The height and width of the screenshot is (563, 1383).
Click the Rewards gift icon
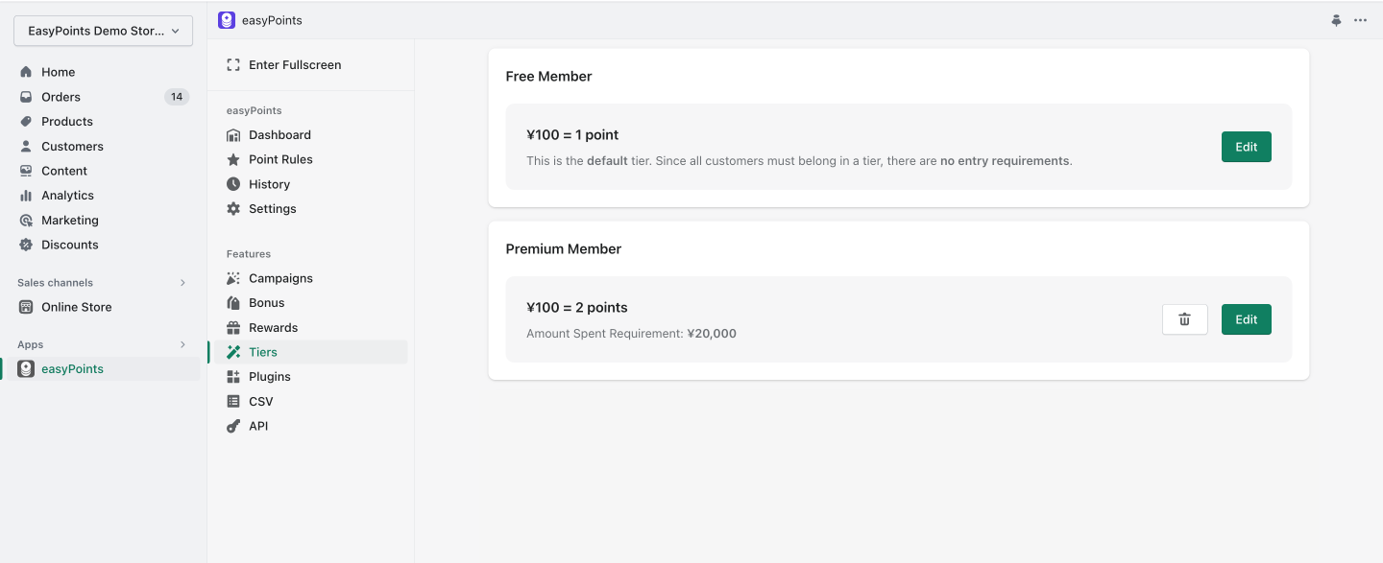(233, 328)
